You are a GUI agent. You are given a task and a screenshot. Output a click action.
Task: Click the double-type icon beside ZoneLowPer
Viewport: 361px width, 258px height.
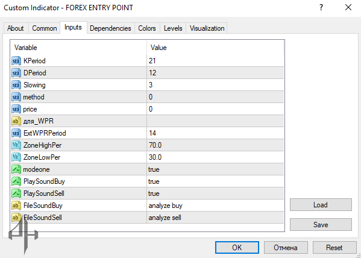click(16, 157)
